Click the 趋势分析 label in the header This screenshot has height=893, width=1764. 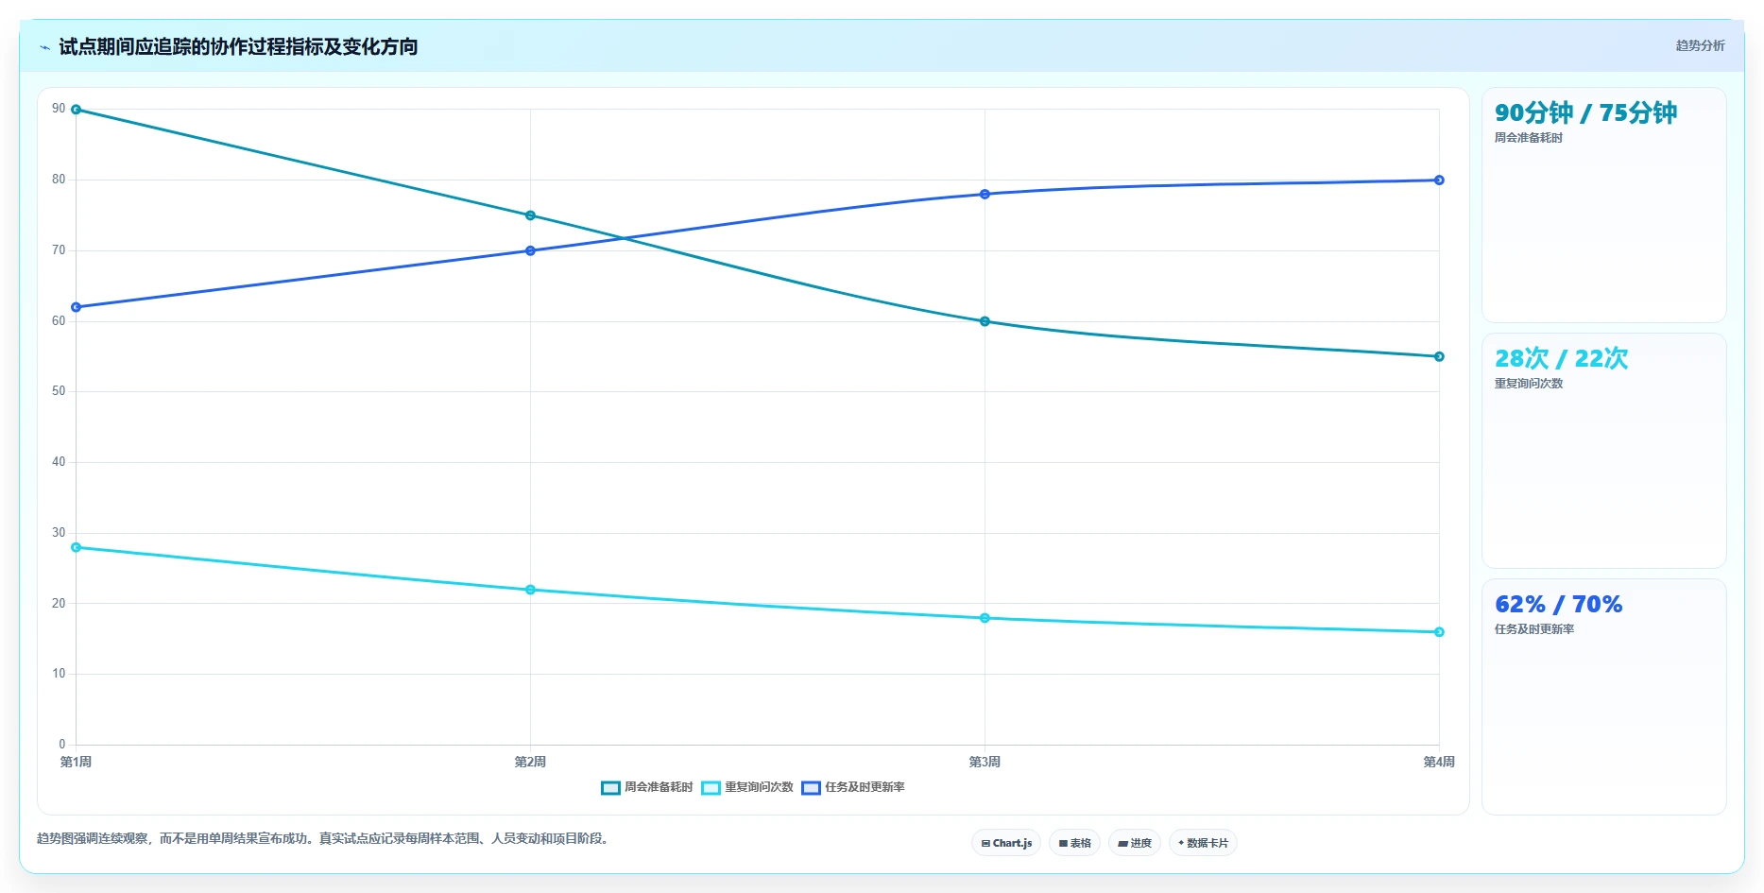1700,45
